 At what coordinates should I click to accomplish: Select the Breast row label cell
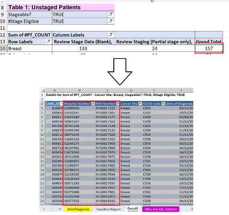tap(30, 48)
